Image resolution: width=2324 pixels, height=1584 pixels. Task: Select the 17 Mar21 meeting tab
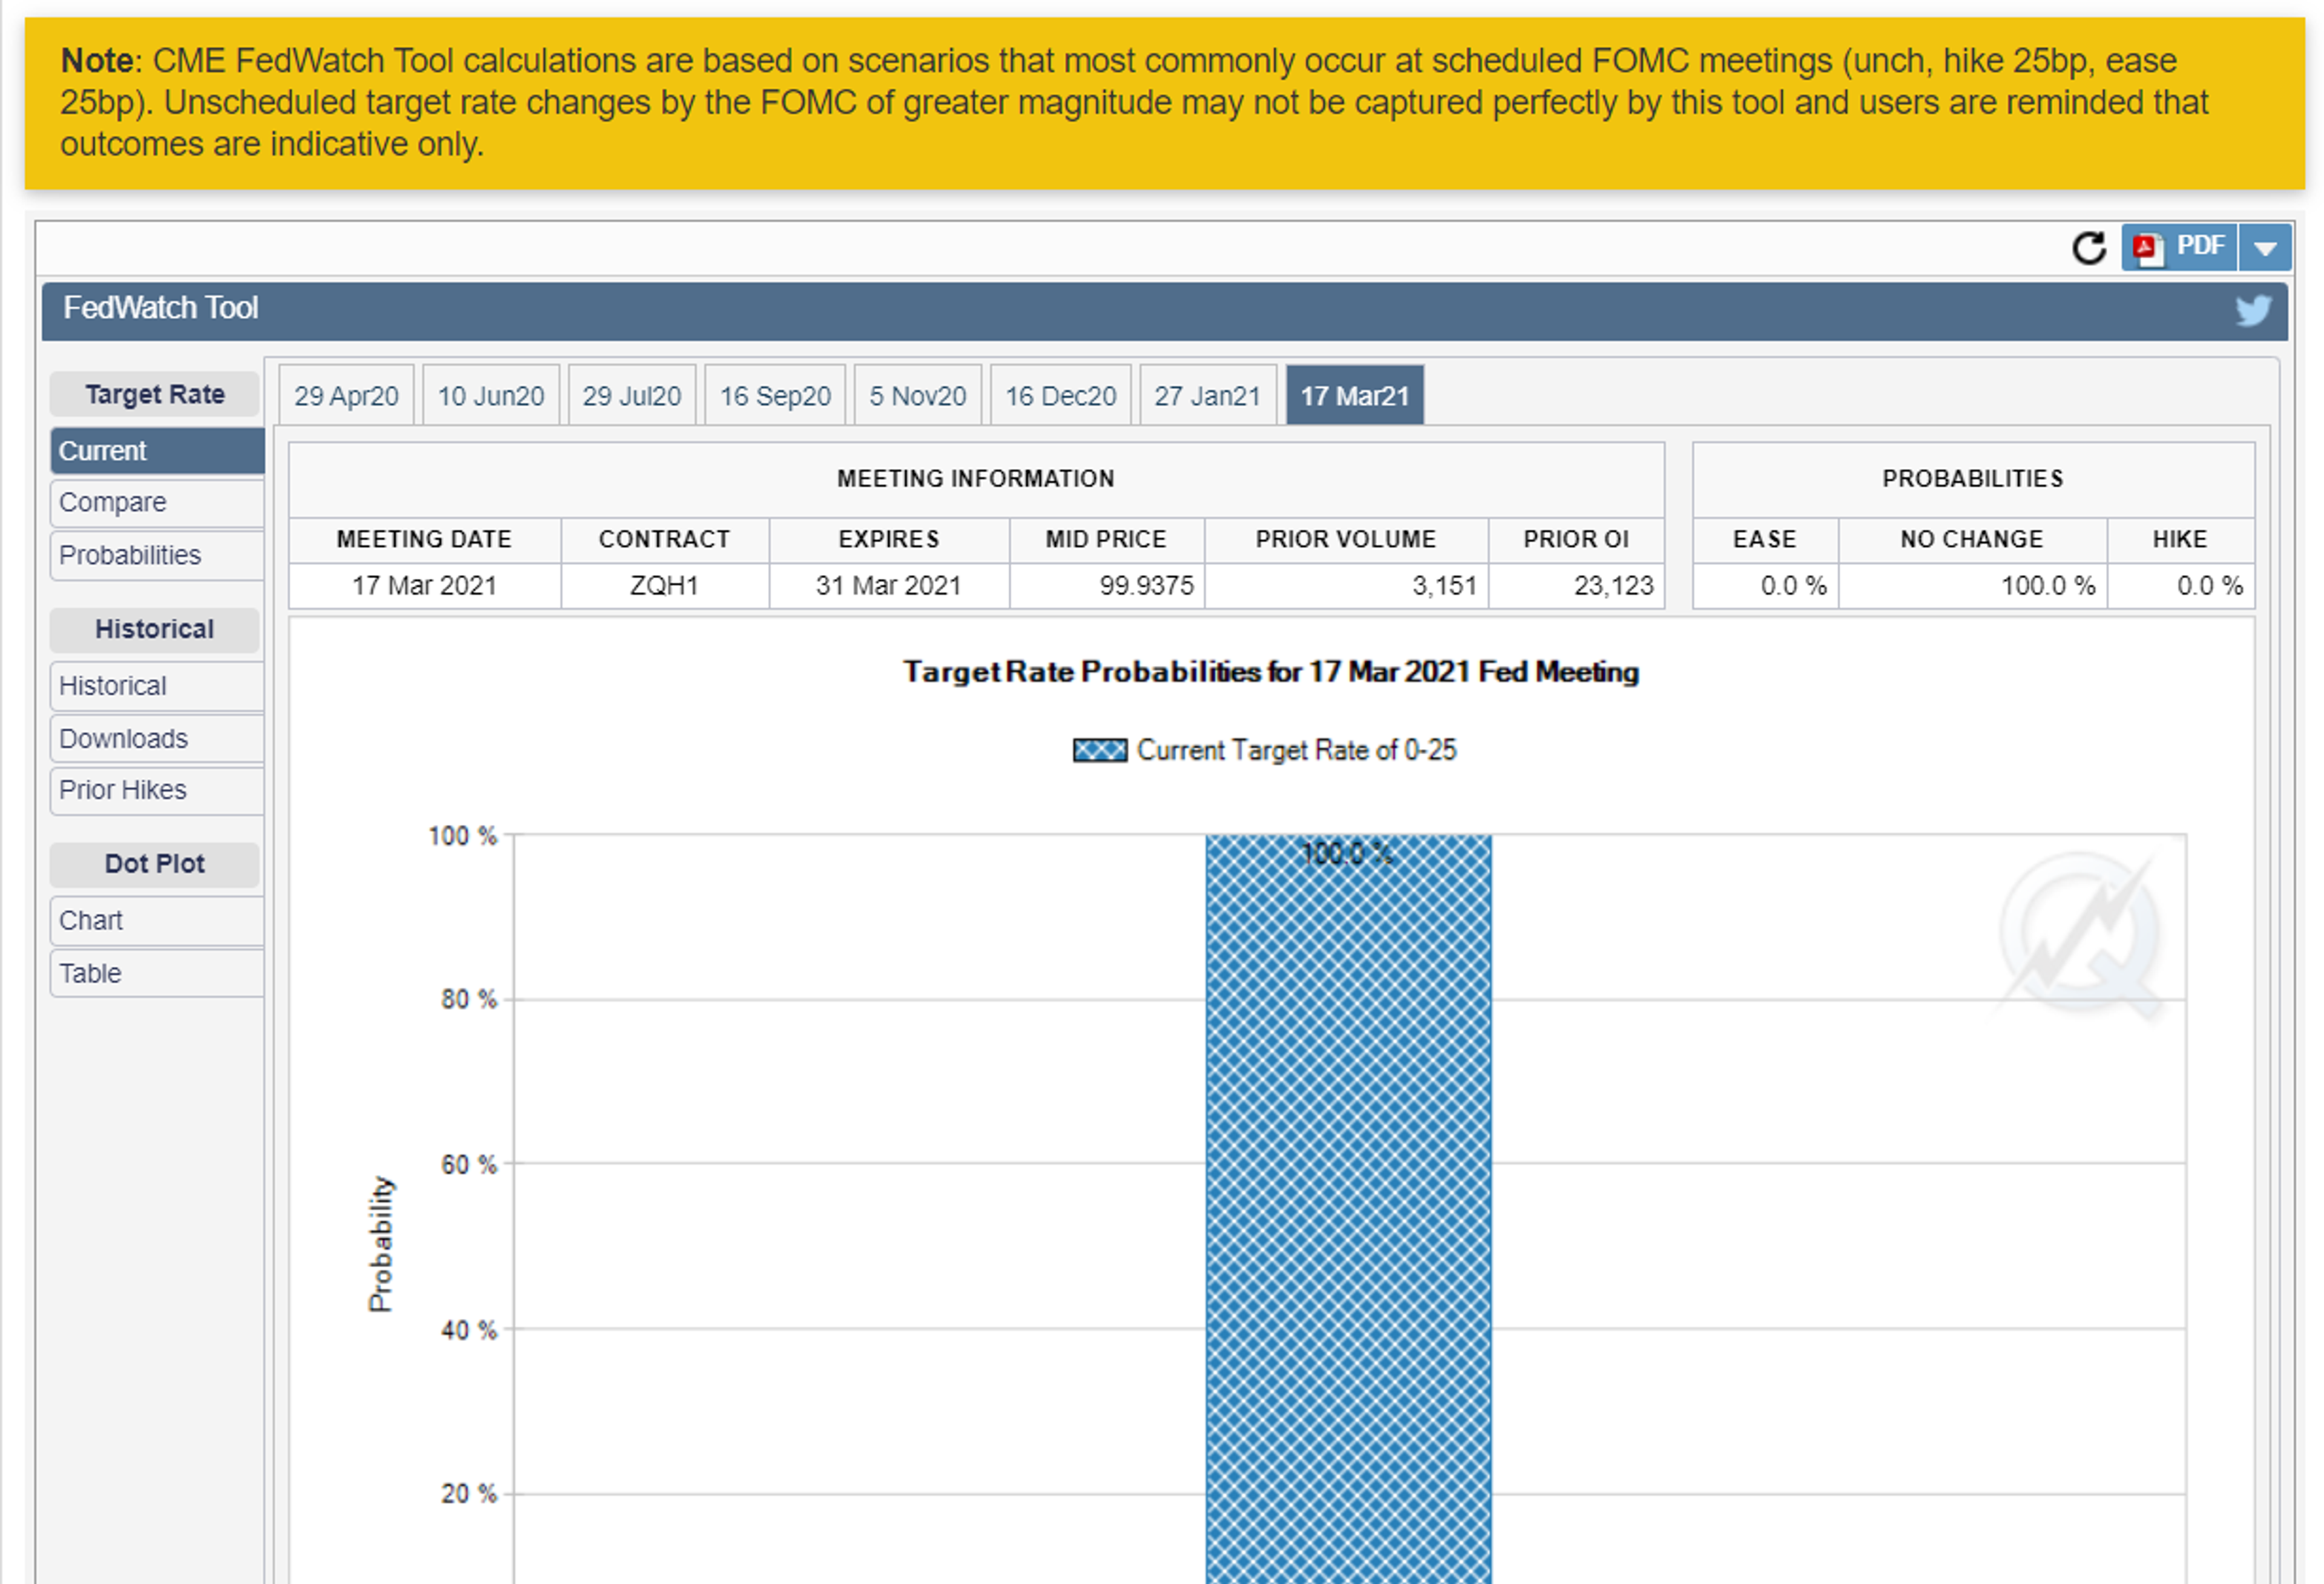pyautogui.click(x=1355, y=396)
